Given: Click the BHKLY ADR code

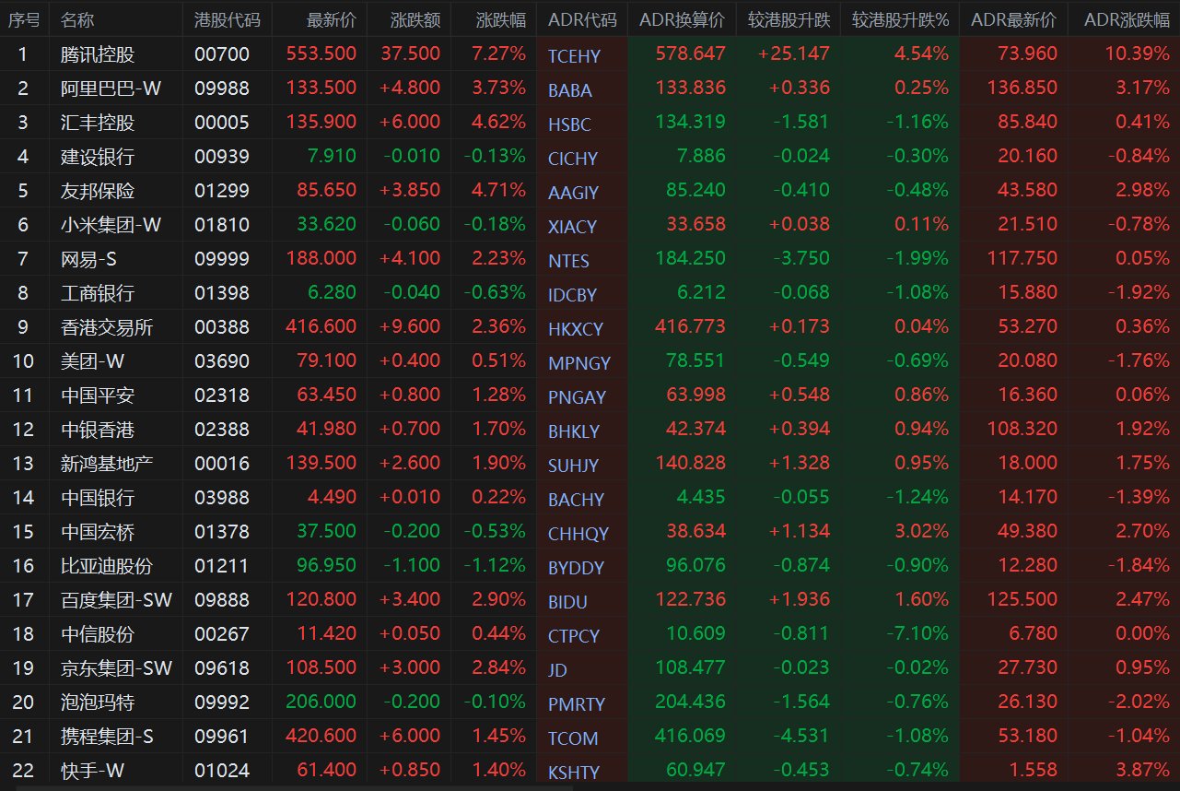Looking at the screenshot, I should [x=574, y=431].
